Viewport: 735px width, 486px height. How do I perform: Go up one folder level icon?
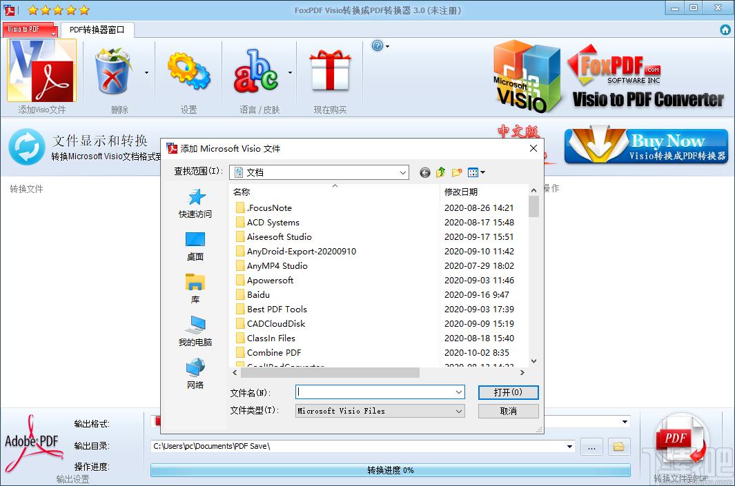coord(440,173)
